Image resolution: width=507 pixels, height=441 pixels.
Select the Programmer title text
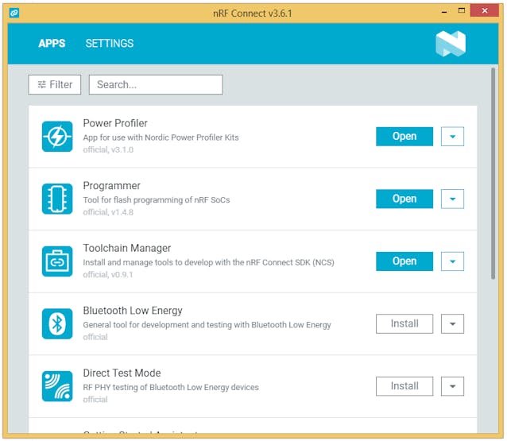click(x=111, y=186)
